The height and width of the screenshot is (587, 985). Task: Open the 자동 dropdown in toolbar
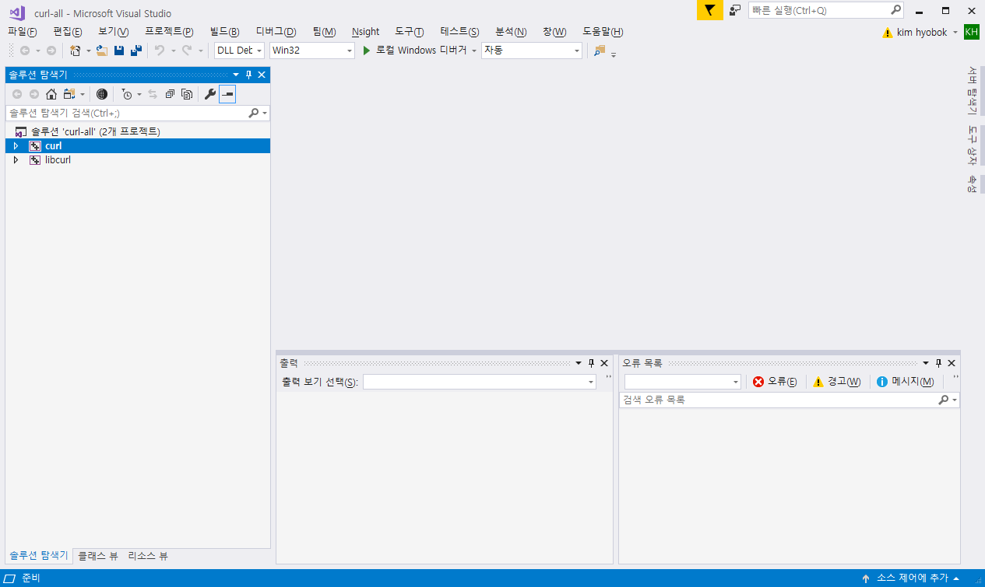(532, 51)
